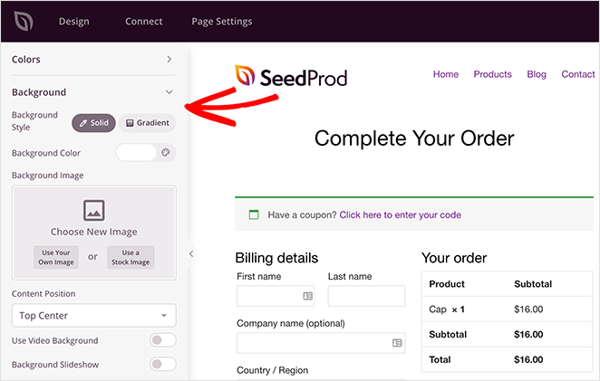Turn on the Background Slideshow toggle

(x=163, y=364)
